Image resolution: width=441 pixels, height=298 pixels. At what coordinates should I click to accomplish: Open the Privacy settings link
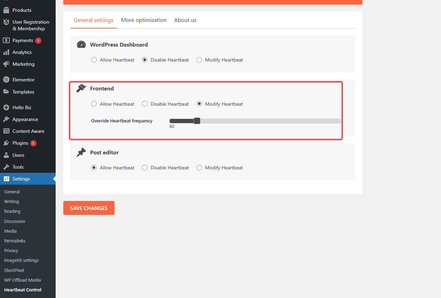(11, 250)
